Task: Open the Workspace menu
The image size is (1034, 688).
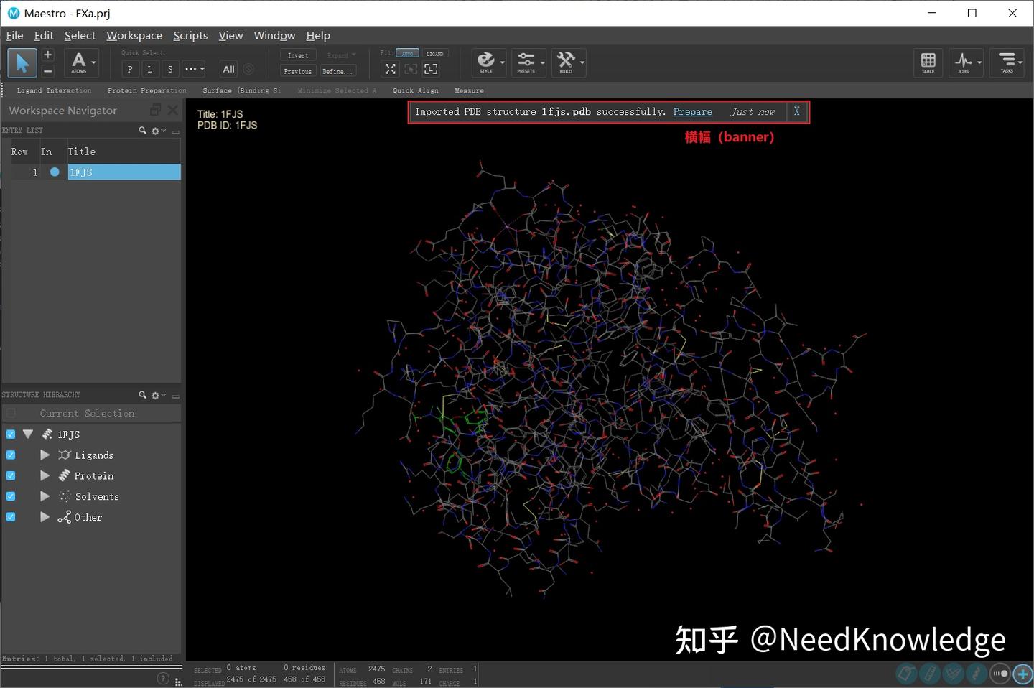Action: [x=134, y=35]
